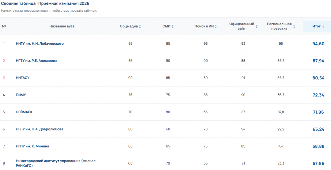This screenshot has width=331, height=170.
Task: Select НГЛУ им. Н.А. Добролюбова name
Action: click(x=40, y=129)
